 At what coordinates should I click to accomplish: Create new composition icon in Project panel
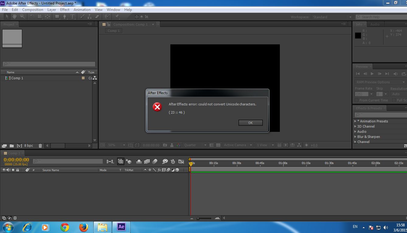pos(19,146)
